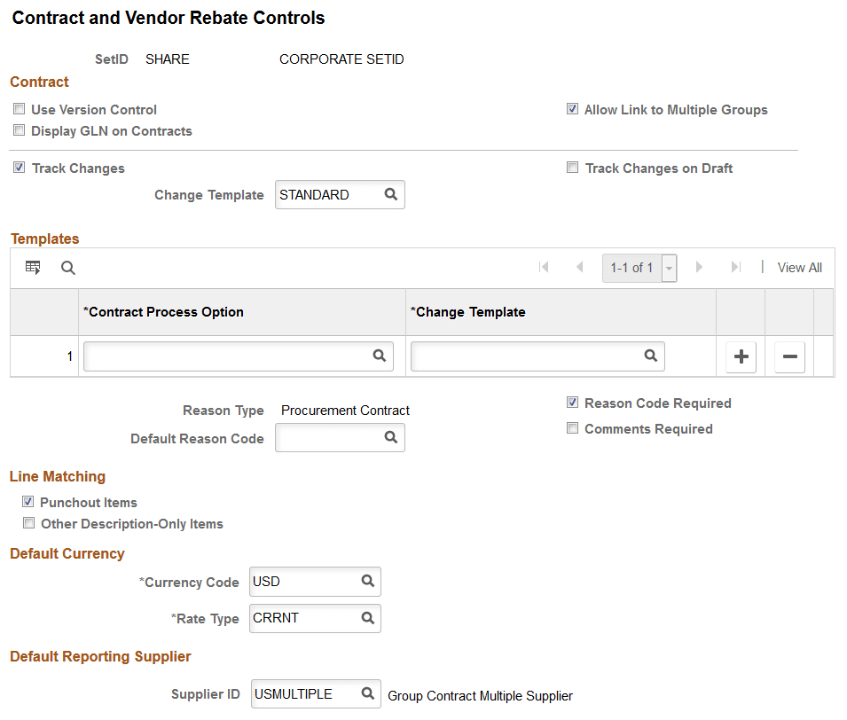Click the next-page navigation arrow
Viewport: 847px width, 720px height.
click(x=700, y=267)
